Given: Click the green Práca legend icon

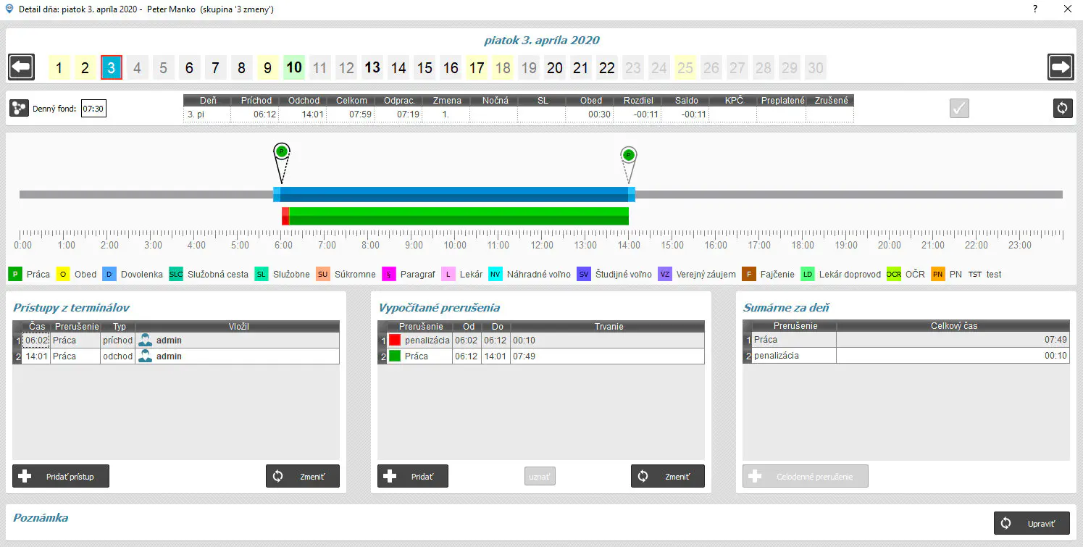Looking at the screenshot, I should 15,275.
